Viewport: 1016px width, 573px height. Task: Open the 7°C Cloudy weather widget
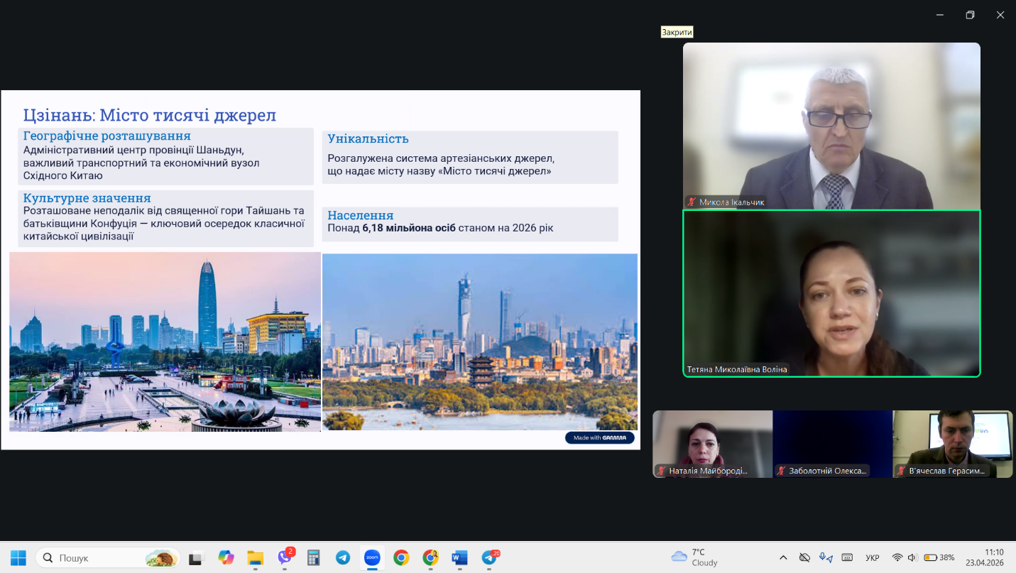tap(694, 557)
